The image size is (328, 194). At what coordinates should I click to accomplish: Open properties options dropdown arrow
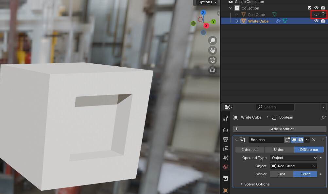[x=323, y=107]
